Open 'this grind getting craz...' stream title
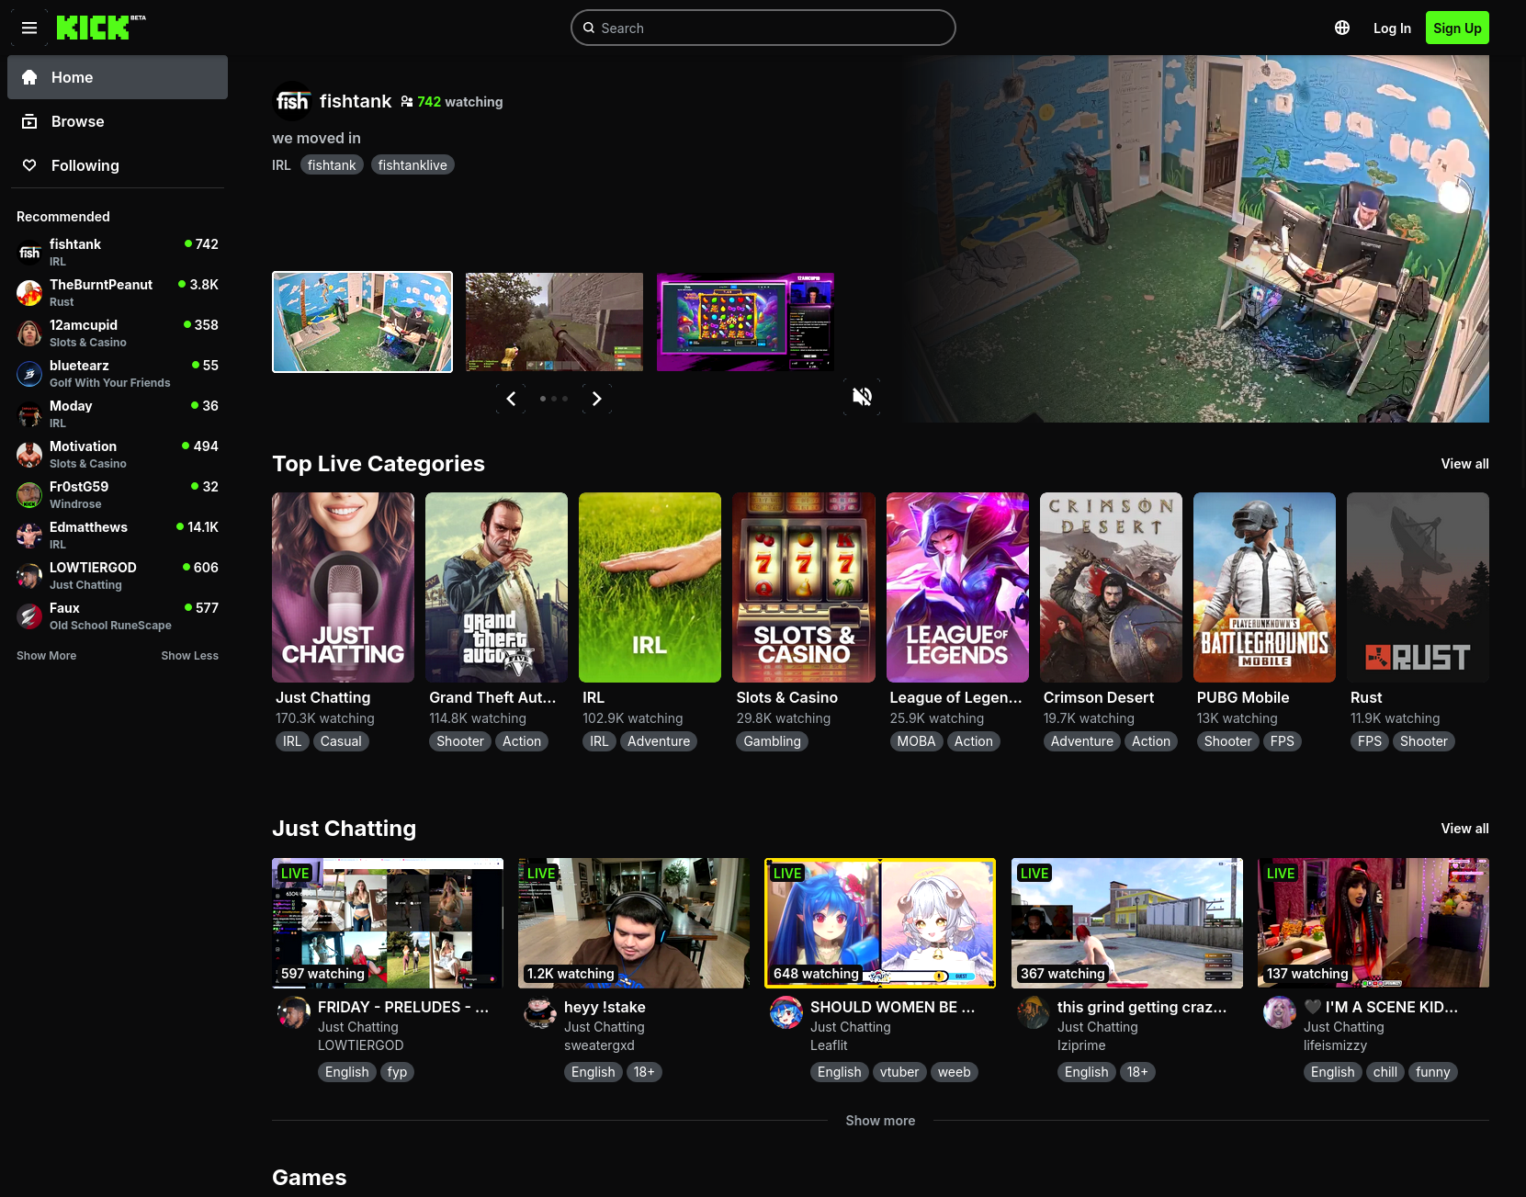1526x1197 pixels. pyautogui.click(x=1142, y=1007)
